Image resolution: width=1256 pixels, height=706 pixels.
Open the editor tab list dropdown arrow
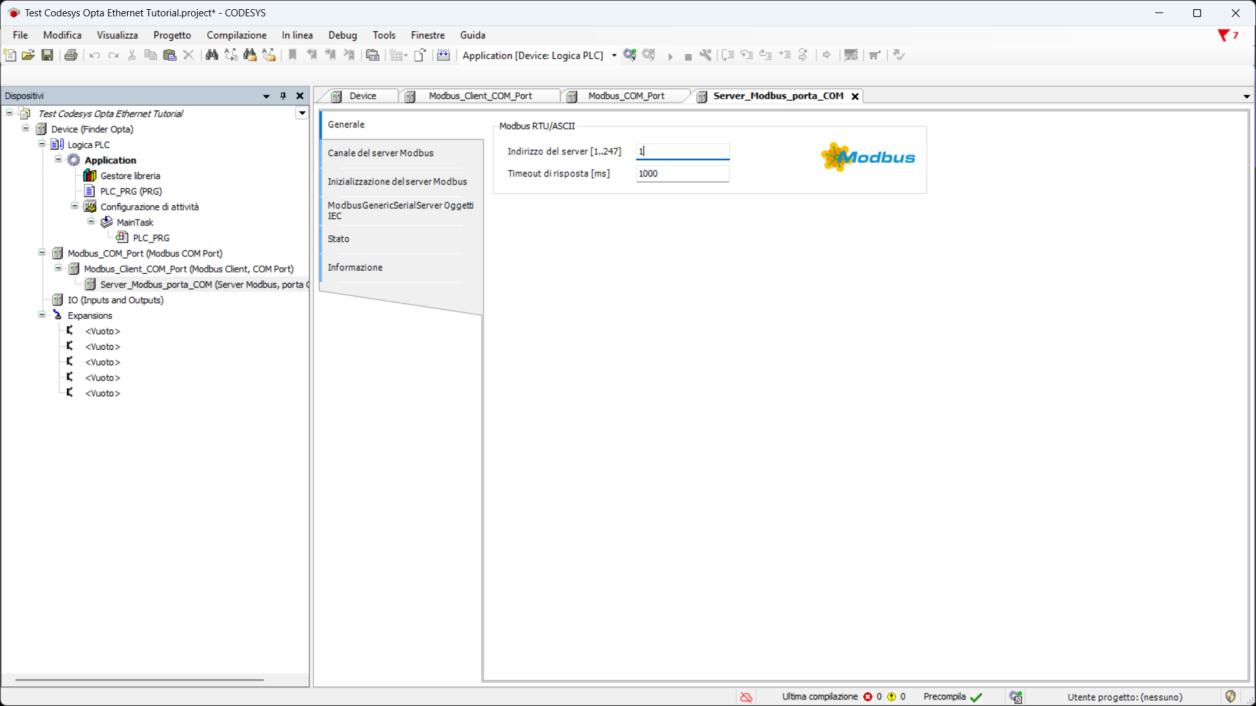1246,96
